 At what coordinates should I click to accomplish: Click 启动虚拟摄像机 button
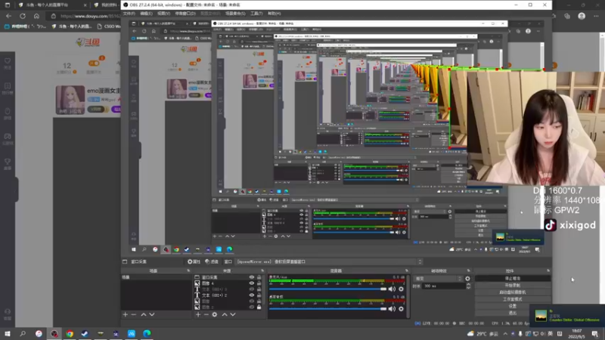tap(513, 292)
